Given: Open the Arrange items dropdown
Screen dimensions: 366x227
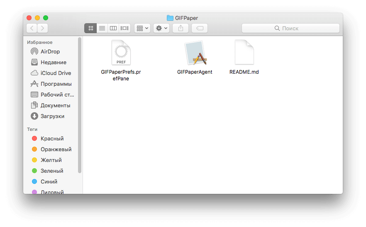Looking at the screenshot, I should (x=142, y=28).
